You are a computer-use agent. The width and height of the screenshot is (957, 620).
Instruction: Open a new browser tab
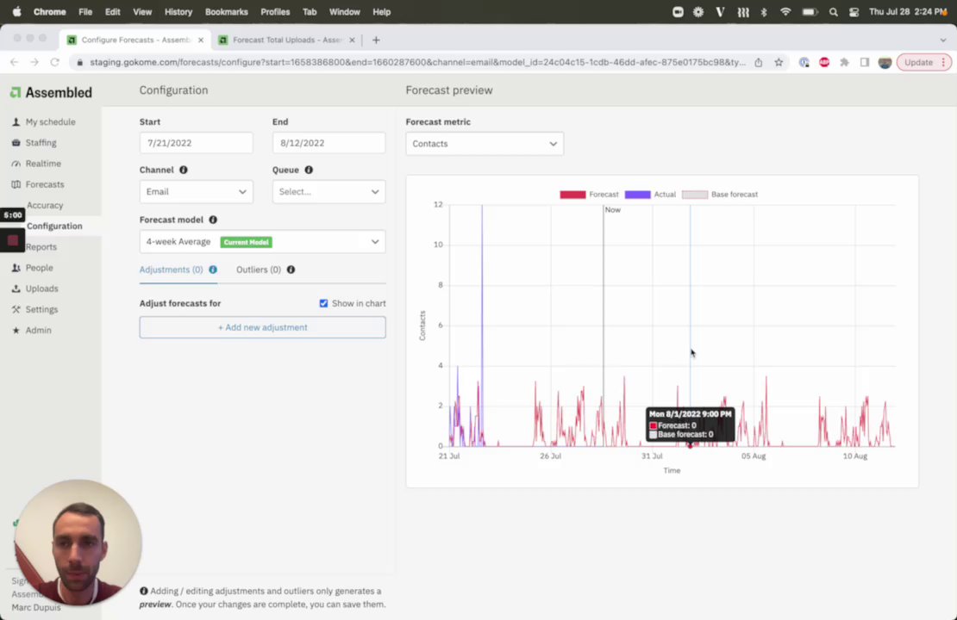click(376, 40)
